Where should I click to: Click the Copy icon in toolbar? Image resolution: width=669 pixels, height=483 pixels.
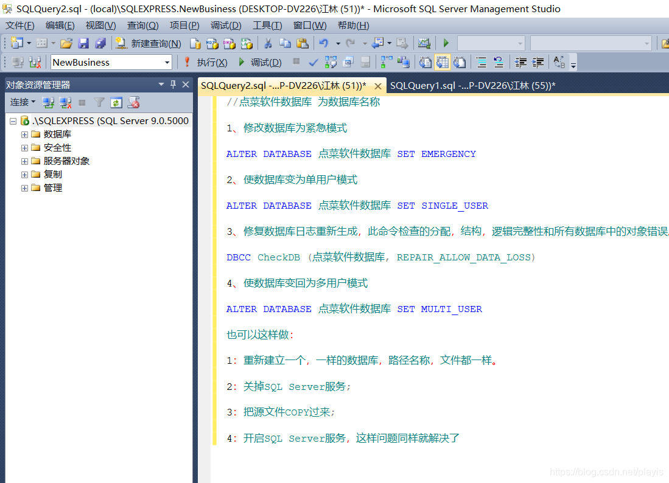coord(285,43)
